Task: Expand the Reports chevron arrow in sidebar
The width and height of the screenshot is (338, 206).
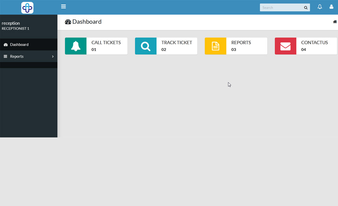Action: tap(53, 57)
